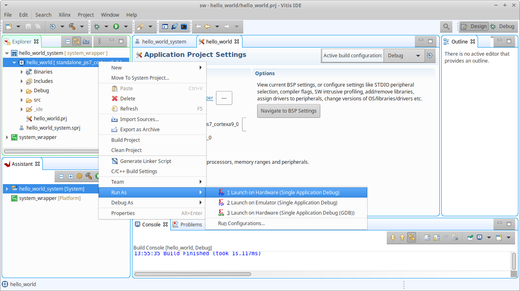This screenshot has width=520, height=291.
Task: Click the green Run play button in toolbar
Action: pos(116,26)
